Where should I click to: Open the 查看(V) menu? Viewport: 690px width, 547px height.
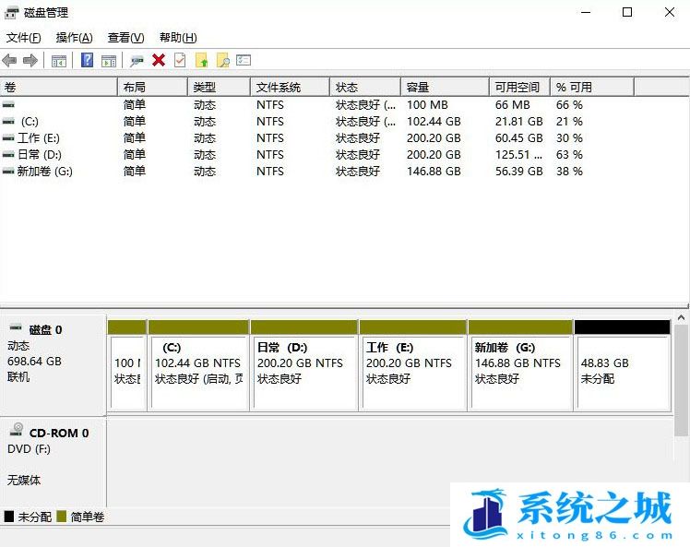click(x=125, y=38)
